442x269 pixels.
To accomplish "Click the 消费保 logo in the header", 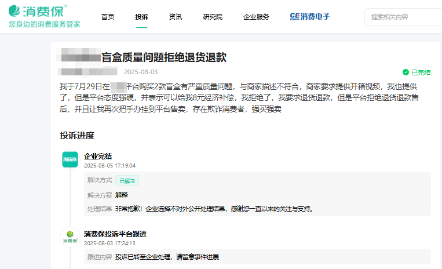I will click(x=38, y=10).
